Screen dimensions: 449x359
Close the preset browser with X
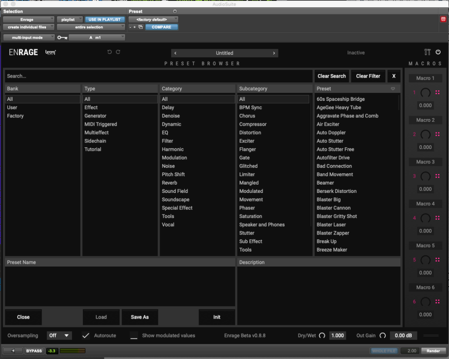point(394,76)
